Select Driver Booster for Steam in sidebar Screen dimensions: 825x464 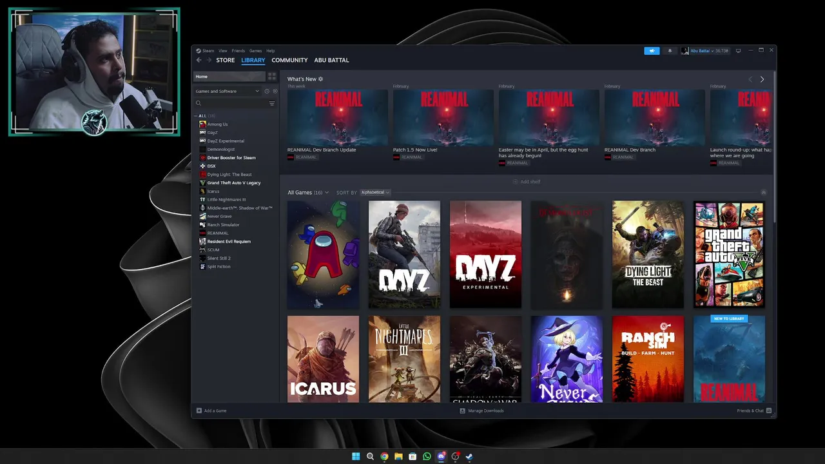(x=231, y=157)
